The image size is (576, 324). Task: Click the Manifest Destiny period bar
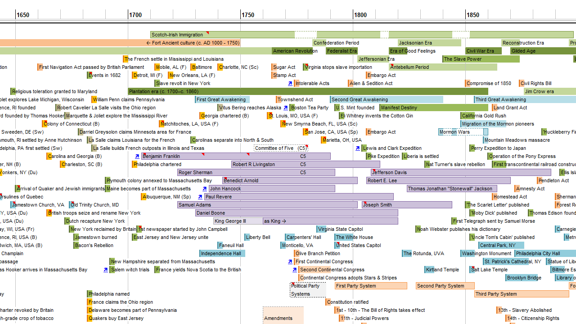[434, 108]
